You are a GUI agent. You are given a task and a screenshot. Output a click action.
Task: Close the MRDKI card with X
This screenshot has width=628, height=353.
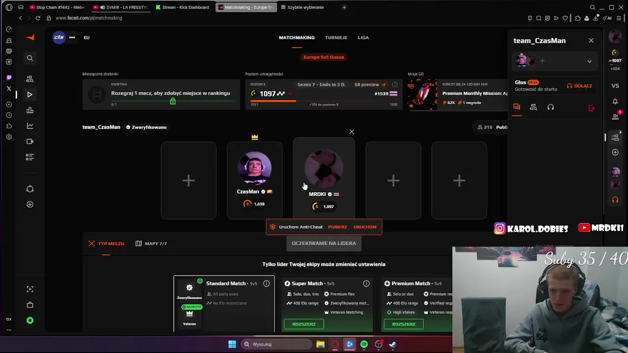point(351,131)
